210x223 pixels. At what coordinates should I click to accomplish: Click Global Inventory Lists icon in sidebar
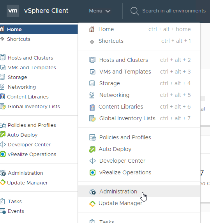pos(3,106)
